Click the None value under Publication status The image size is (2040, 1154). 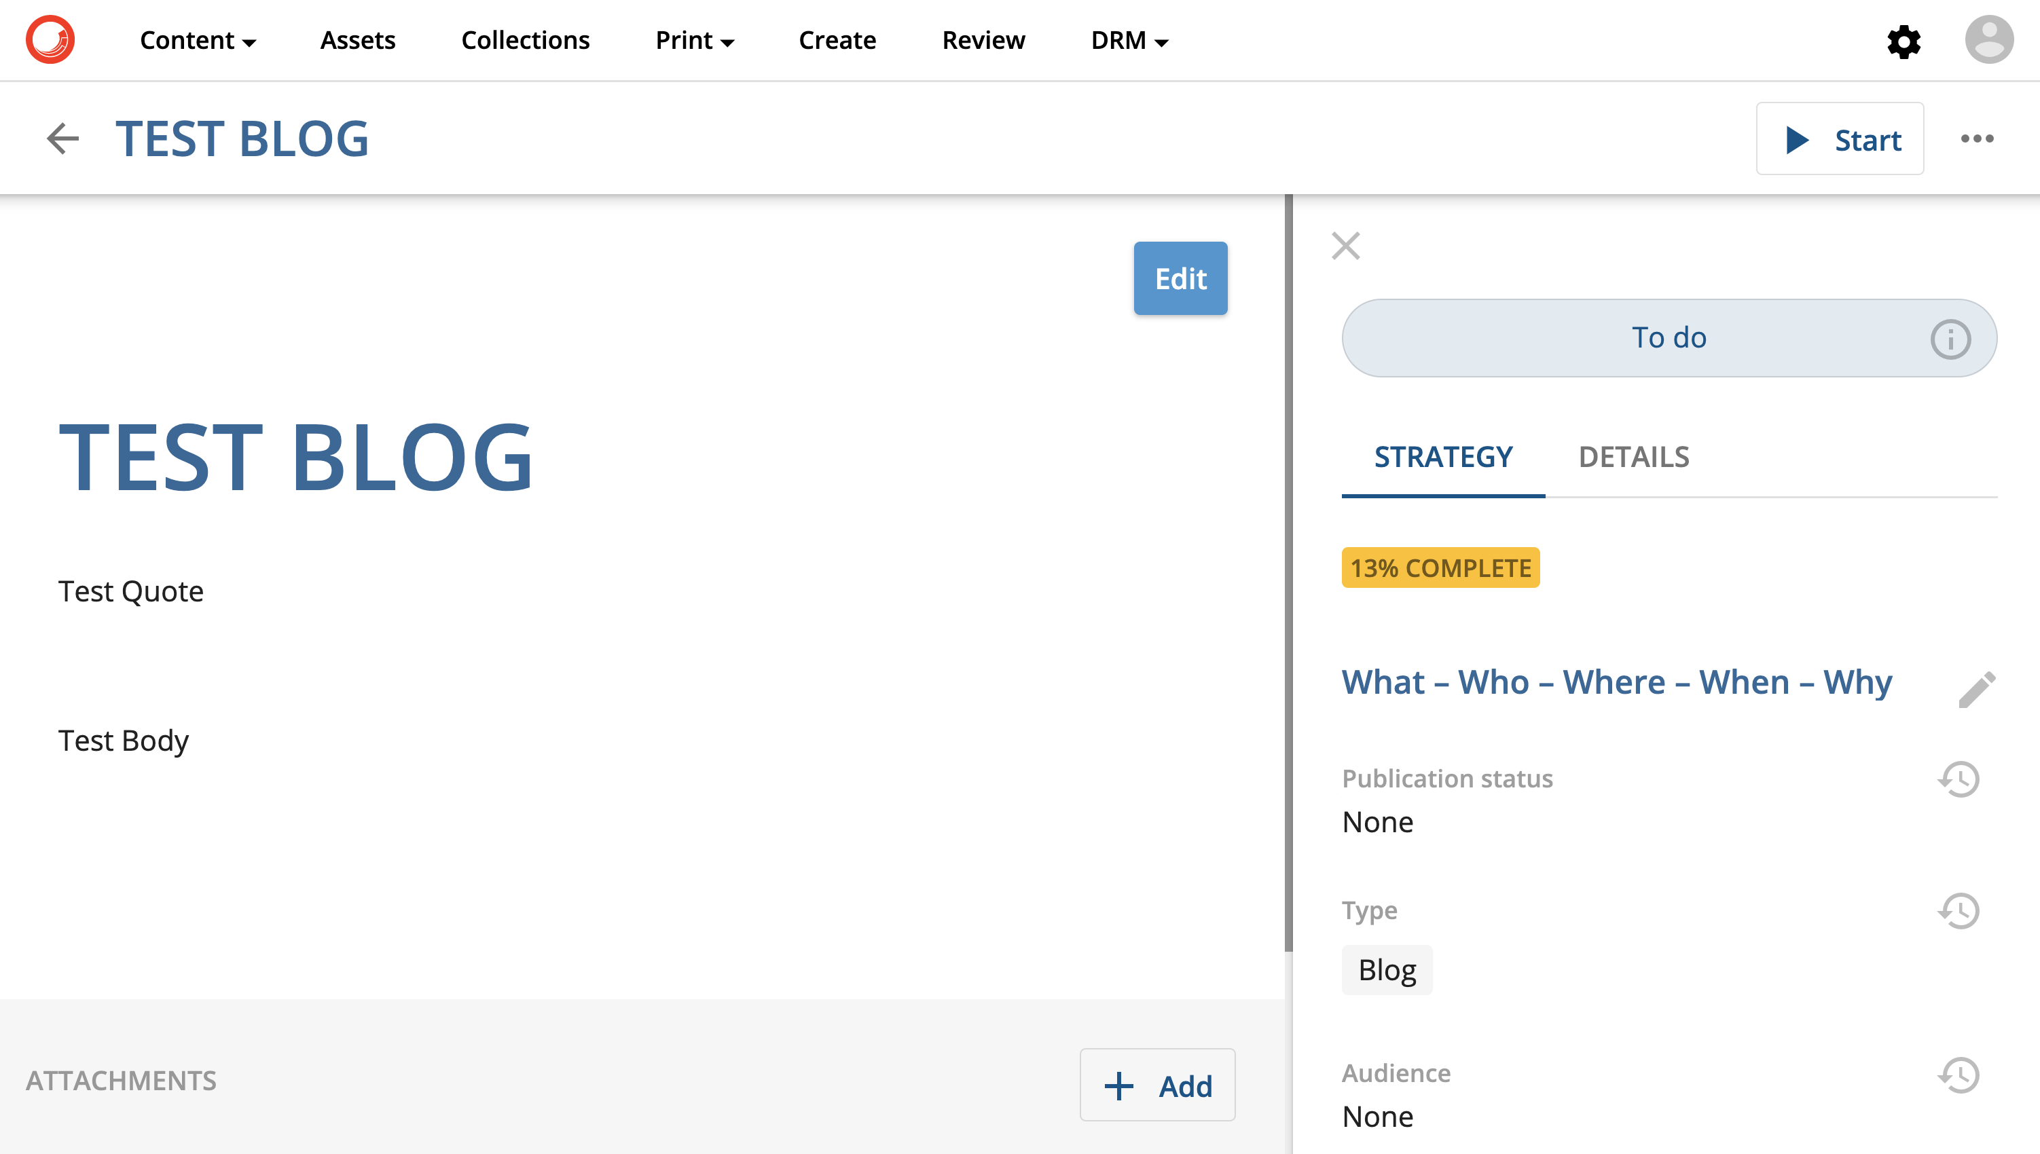point(1377,822)
